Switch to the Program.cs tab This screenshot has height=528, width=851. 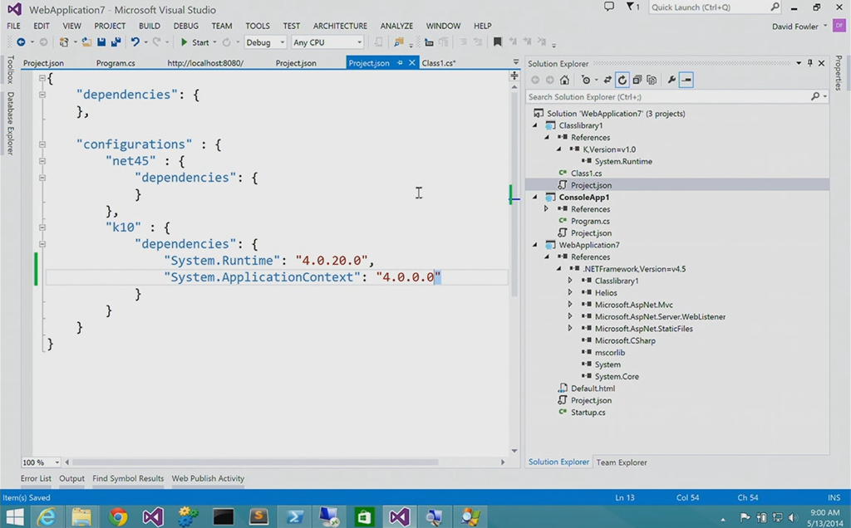[x=116, y=63]
